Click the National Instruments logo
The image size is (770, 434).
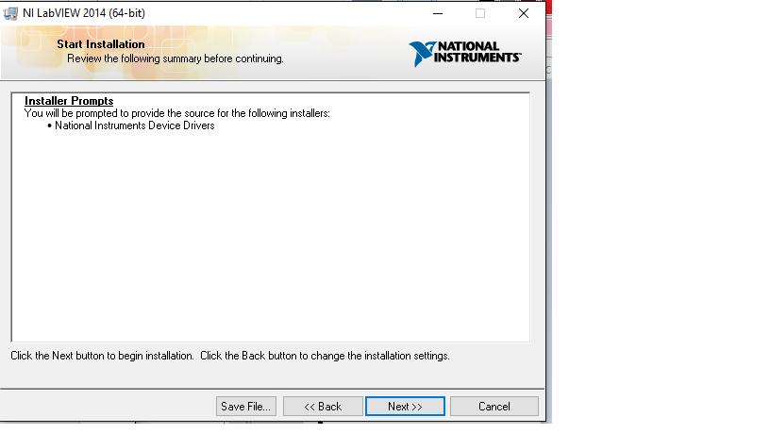tap(464, 54)
